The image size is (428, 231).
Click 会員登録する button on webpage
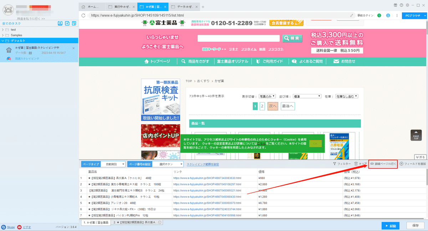pos(286,23)
